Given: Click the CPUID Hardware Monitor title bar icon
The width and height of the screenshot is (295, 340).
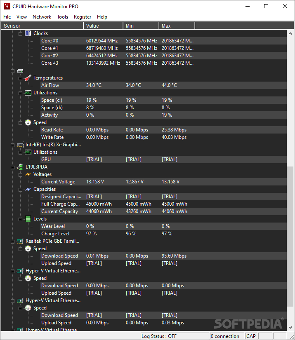Looking at the screenshot, I should point(7,6).
